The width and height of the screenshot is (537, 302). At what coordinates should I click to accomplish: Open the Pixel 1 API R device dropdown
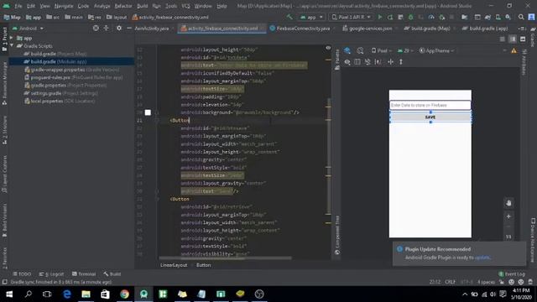351,17
